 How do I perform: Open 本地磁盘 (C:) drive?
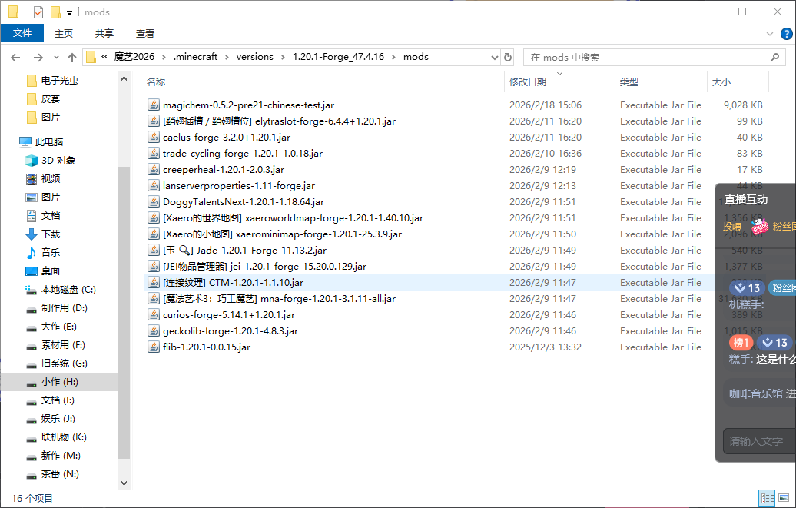[68, 290]
